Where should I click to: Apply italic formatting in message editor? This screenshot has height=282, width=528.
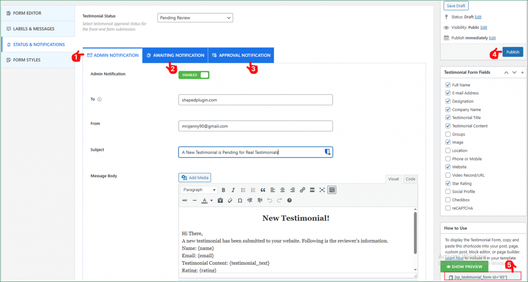coord(233,190)
